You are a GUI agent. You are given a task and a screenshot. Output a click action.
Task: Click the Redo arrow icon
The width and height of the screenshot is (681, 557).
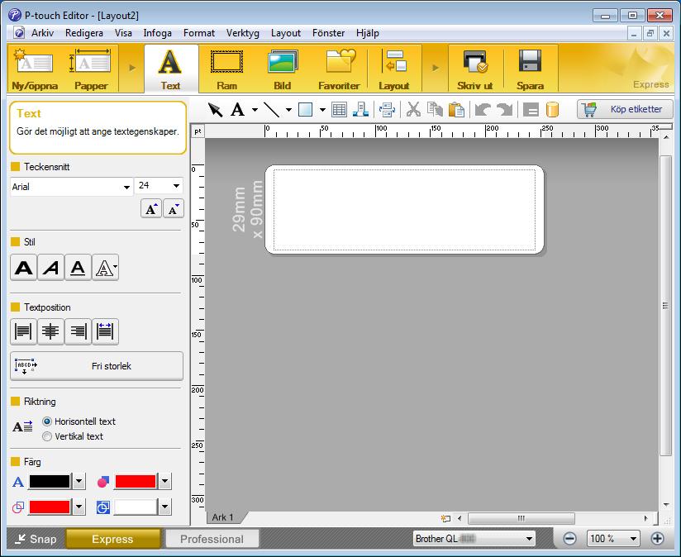(x=505, y=110)
